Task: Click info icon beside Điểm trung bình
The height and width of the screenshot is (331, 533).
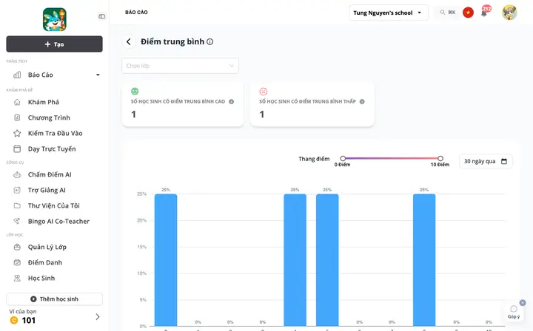Action: tap(210, 41)
